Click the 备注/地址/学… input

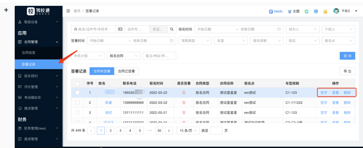(x=159, y=56)
